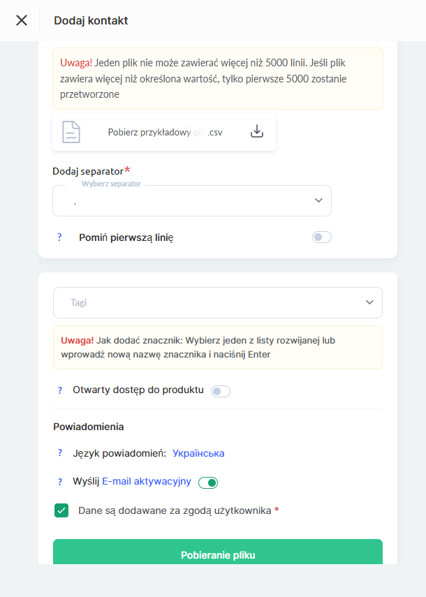The image size is (426, 597).
Task: Click the X icon to close Dodaj kontakt
Action: (21, 20)
